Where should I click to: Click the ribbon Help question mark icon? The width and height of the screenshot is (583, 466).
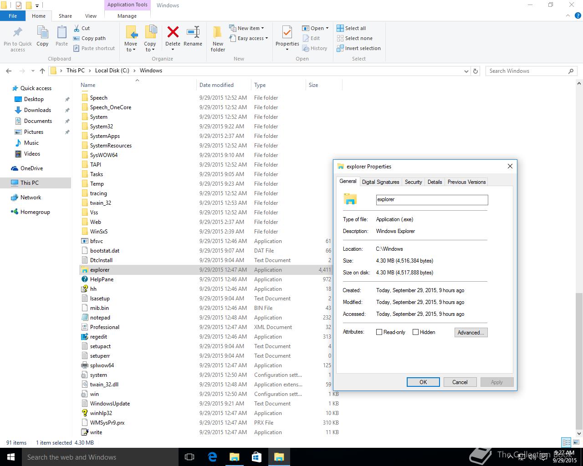point(578,15)
